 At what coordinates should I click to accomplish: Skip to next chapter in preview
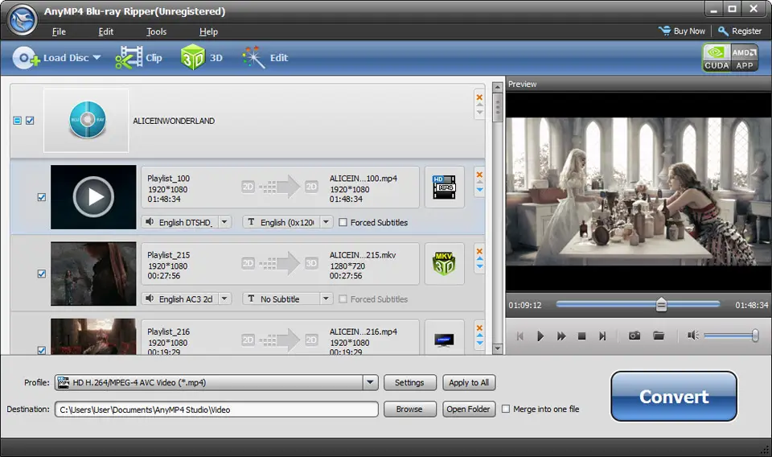tap(602, 336)
